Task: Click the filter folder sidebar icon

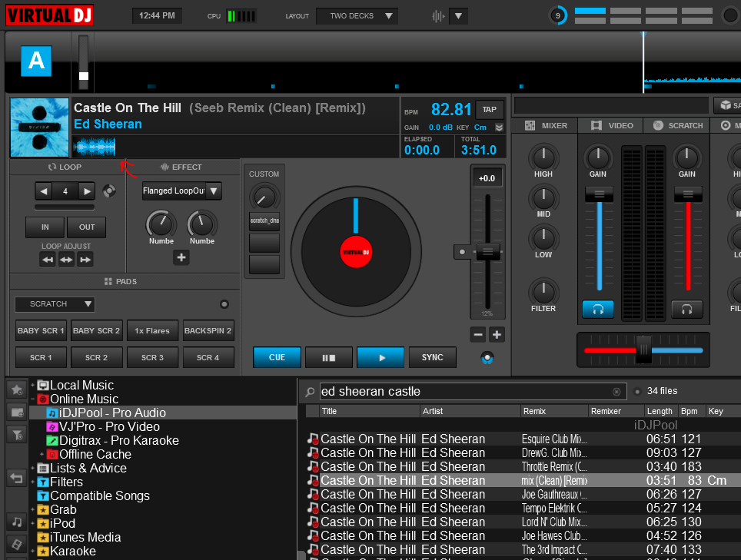Action: pyautogui.click(x=17, y=436)
